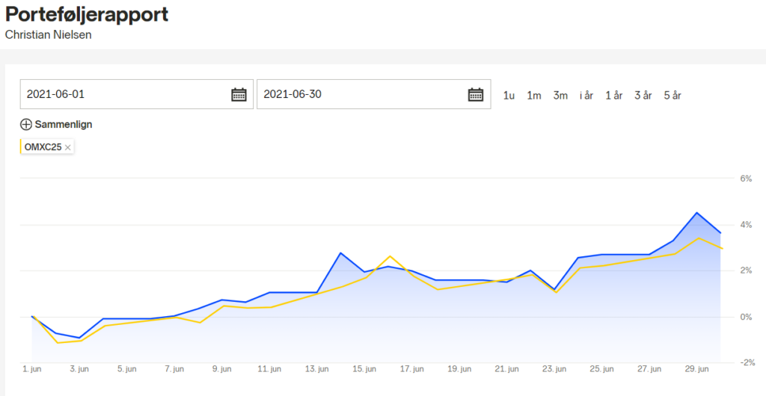Viewport: 766px width, 396px height.
Task: Click the blue portfolio peak near 29. jun
Action: (696, 213)
